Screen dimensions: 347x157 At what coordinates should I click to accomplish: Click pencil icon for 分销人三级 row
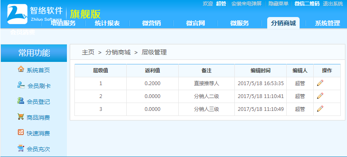click(x=320, y=109)
